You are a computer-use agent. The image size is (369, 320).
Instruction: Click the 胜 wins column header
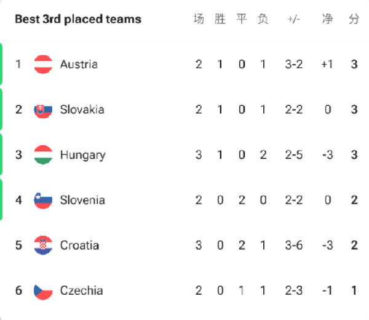pyautogui.click(x=220, y=19)
